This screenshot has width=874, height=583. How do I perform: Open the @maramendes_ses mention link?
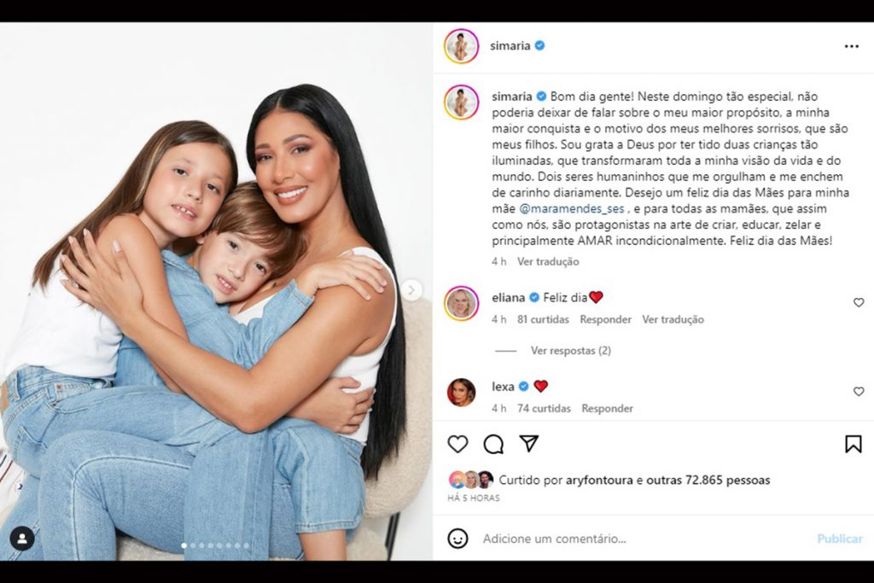(571, 209)
